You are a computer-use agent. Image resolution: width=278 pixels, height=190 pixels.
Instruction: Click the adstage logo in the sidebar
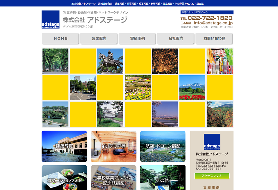pyautogui.click(x=212, y=142)
